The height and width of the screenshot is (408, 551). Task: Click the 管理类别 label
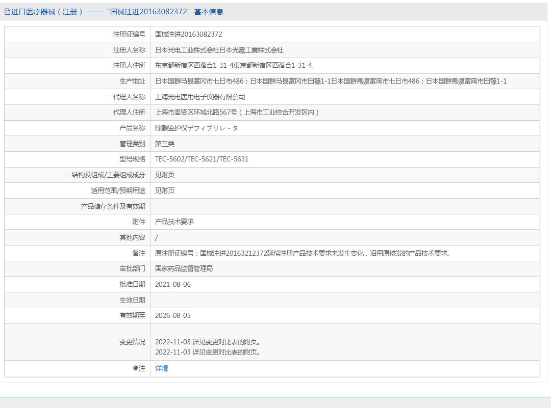coord(132,144)
